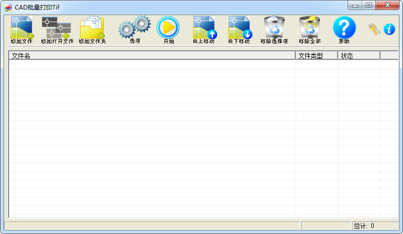Open 帮助 question mark help

[344, 28]
